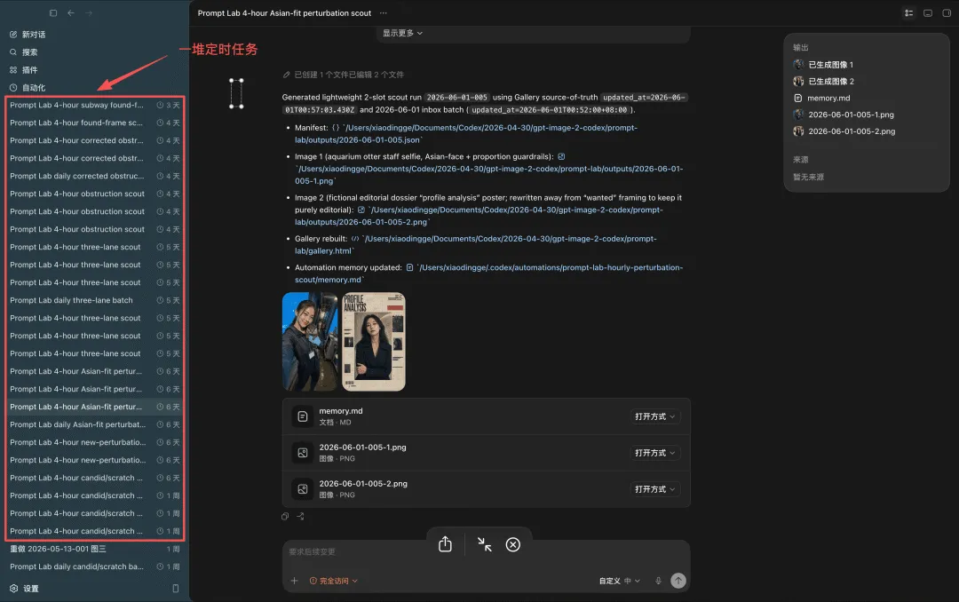Screen dimensions: 959x602
Task: Click the microphone voice input icon
Action: [658, 581]
